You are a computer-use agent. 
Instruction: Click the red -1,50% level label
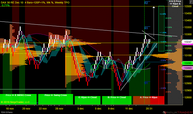(168, 83)
